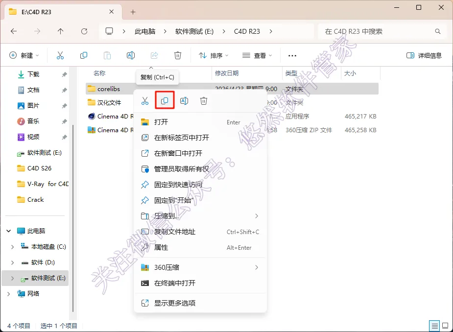The width and height of the screenshot is (453, 332).
Task: Refresh the current folder
Action: tap(84, 31)
